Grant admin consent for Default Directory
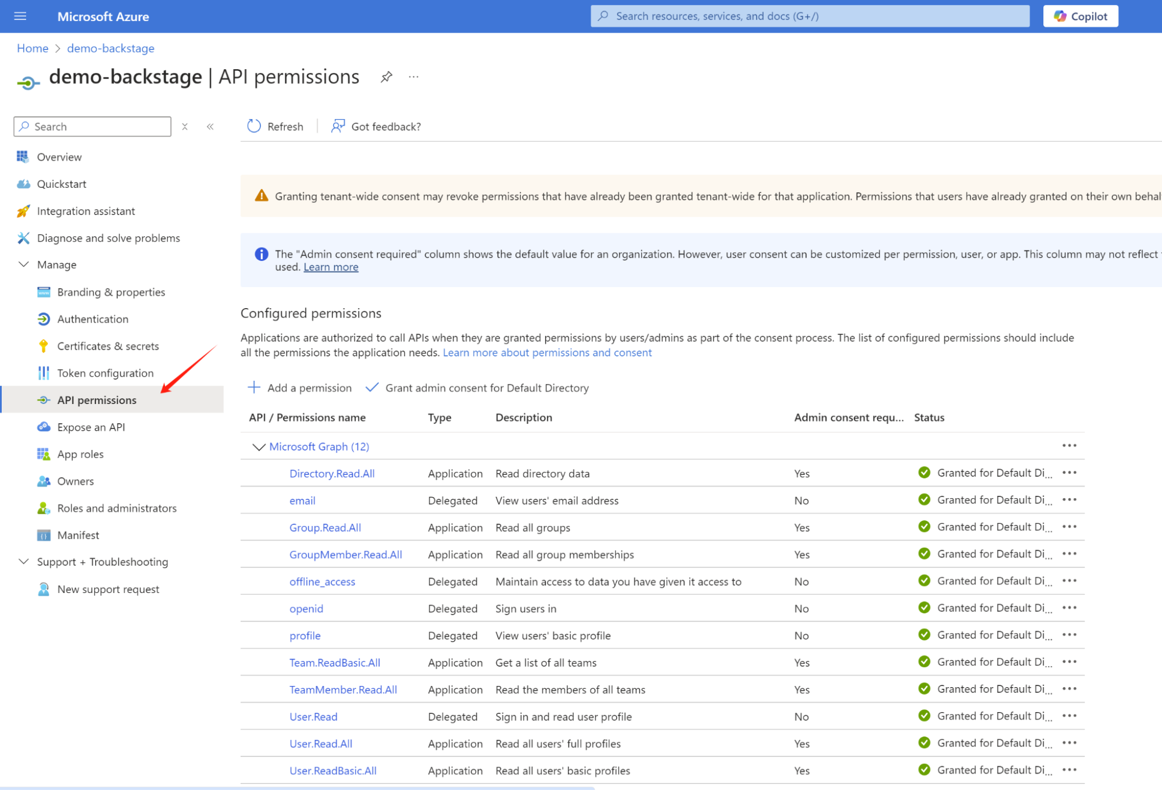This screenshot has width=1162, height=790. click(x=477, y=388)
